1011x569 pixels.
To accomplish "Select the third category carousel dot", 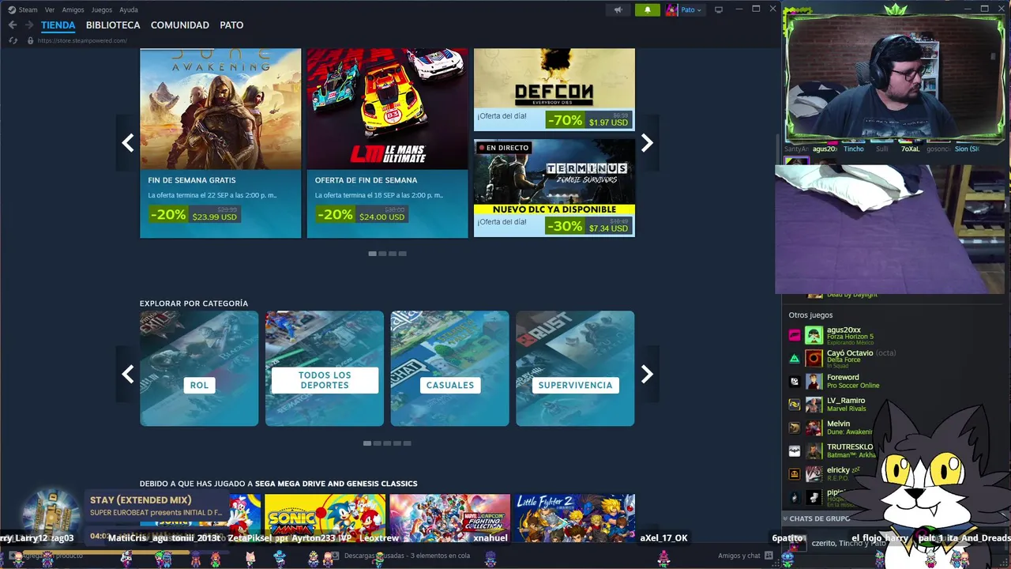I will pos(388,443).
